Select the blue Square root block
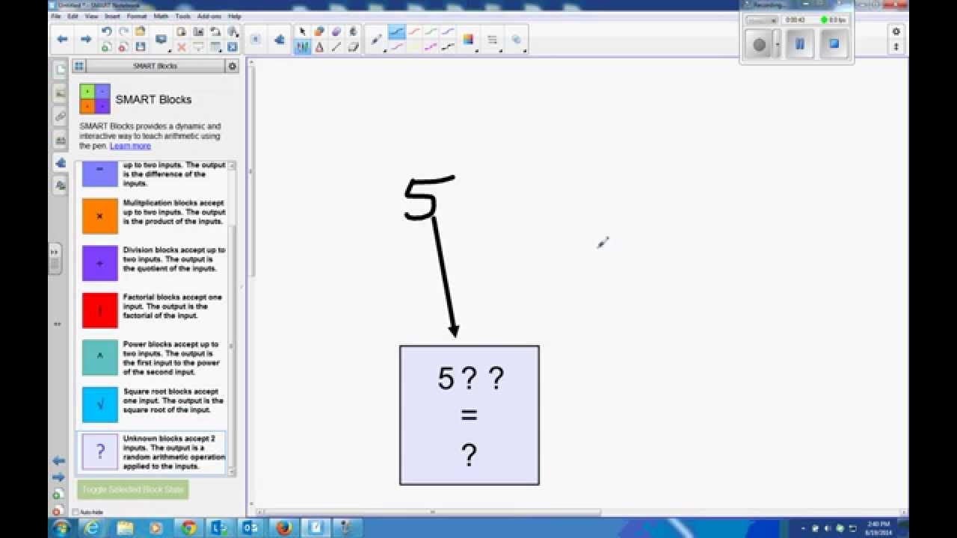 click(100, 404)
